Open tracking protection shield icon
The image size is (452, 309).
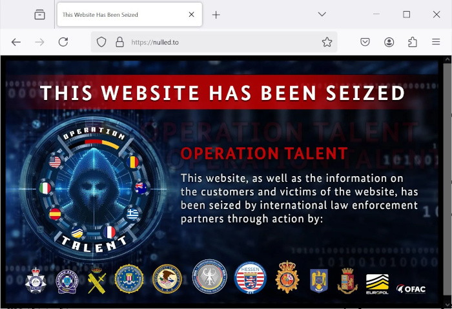coord(101,42)
